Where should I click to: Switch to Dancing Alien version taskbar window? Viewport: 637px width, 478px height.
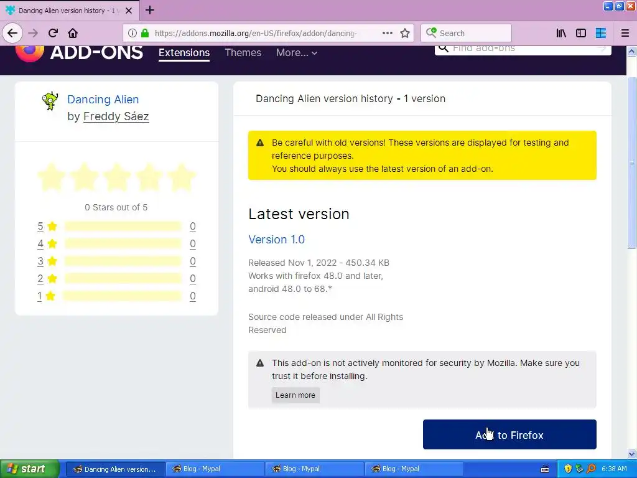pos(115,469)
